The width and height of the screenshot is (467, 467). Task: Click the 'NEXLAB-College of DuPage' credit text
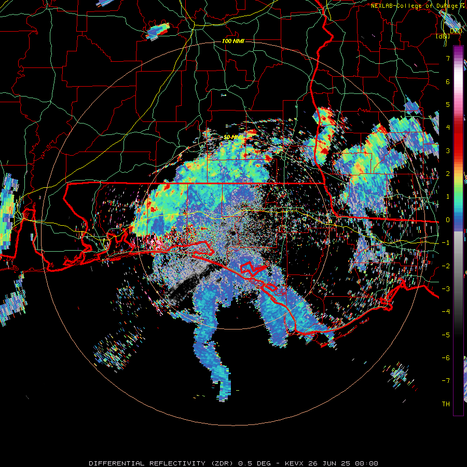tap(416, 6)
